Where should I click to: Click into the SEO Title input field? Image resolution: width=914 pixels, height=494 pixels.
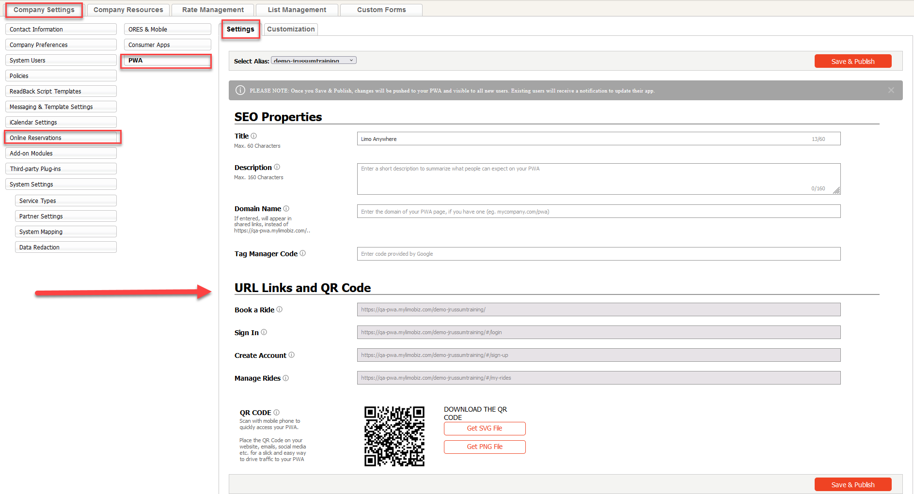[x=582, y=139]
